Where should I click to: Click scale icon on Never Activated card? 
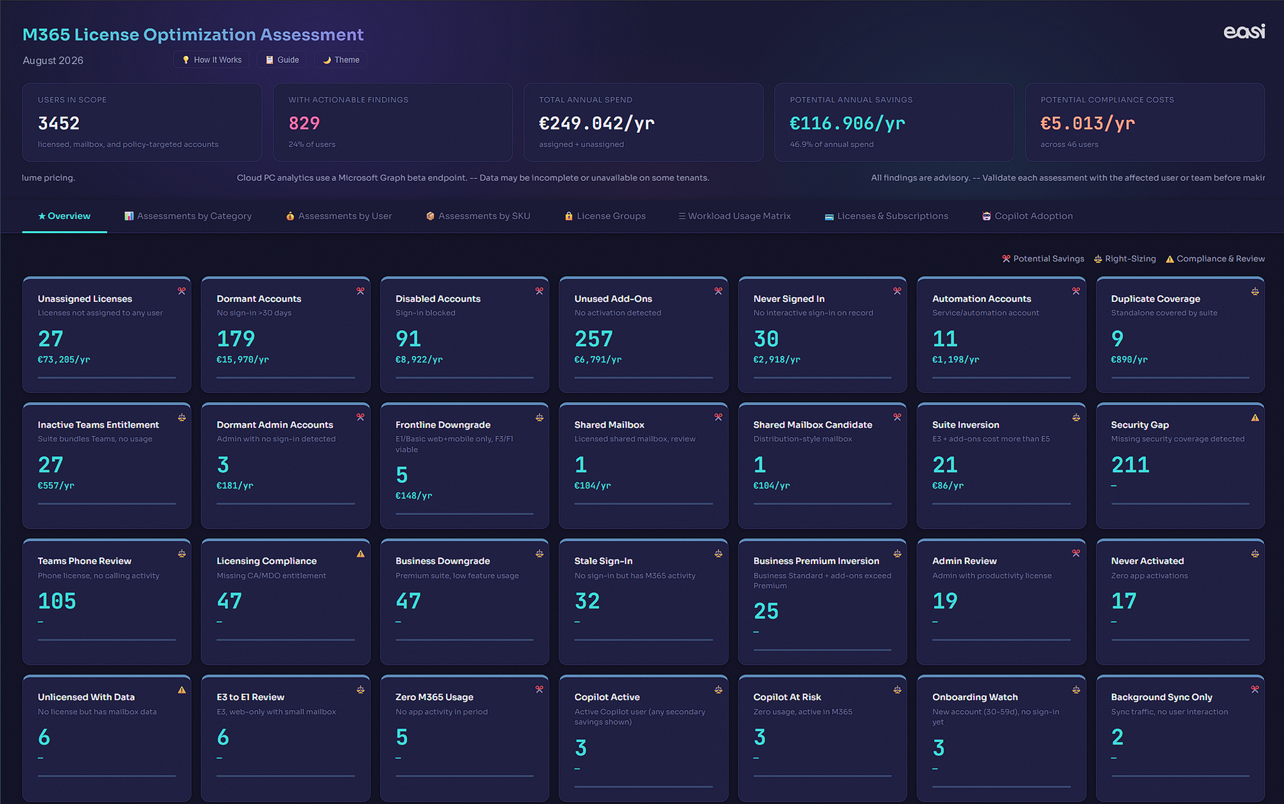(x=1255, y=553)
